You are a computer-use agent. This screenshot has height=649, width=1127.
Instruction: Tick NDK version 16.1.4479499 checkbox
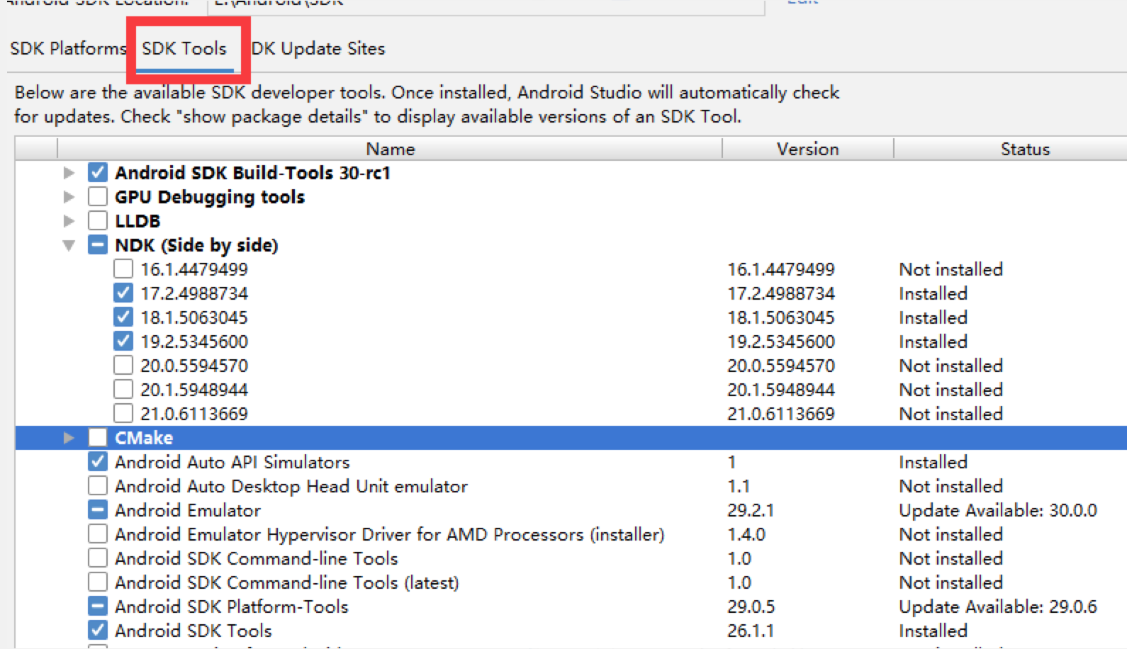pos(123,269)
